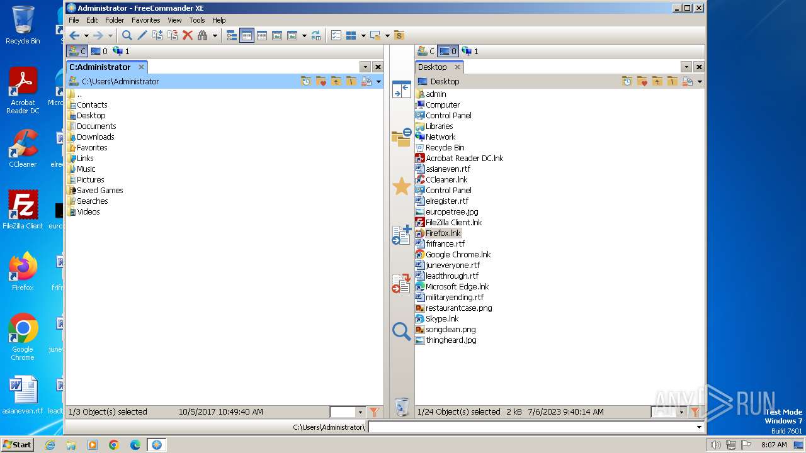Open the left status bar filter combo box
This screenshot has height=453, width=806.
pyautogui.click(x=348, y=412)
